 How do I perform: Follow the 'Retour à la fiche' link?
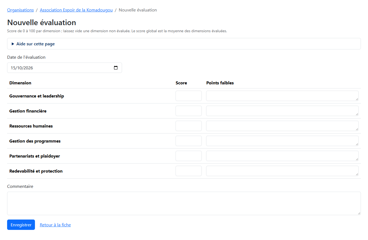[55, 225]
